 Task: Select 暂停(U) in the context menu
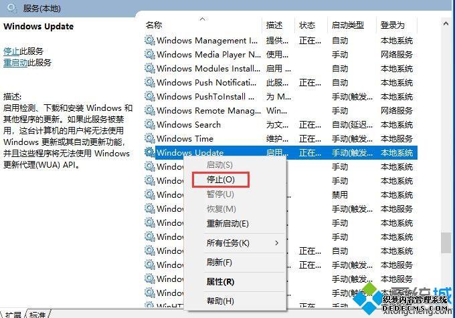coord(220,194)
